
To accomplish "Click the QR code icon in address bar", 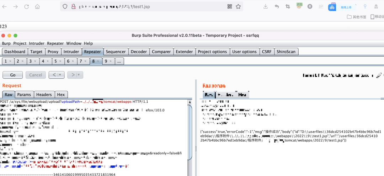I will point(230,7).
